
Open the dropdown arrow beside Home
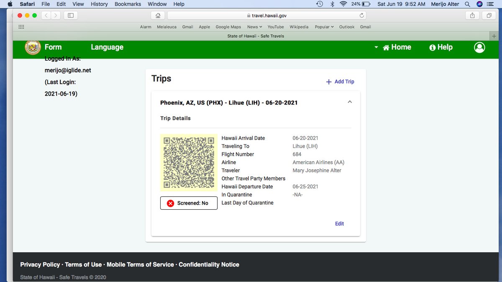tap(376, 47)
